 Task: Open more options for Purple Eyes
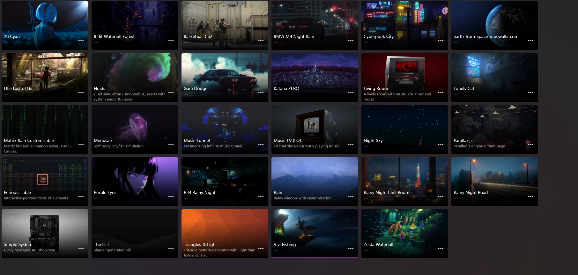coord(171,197)
